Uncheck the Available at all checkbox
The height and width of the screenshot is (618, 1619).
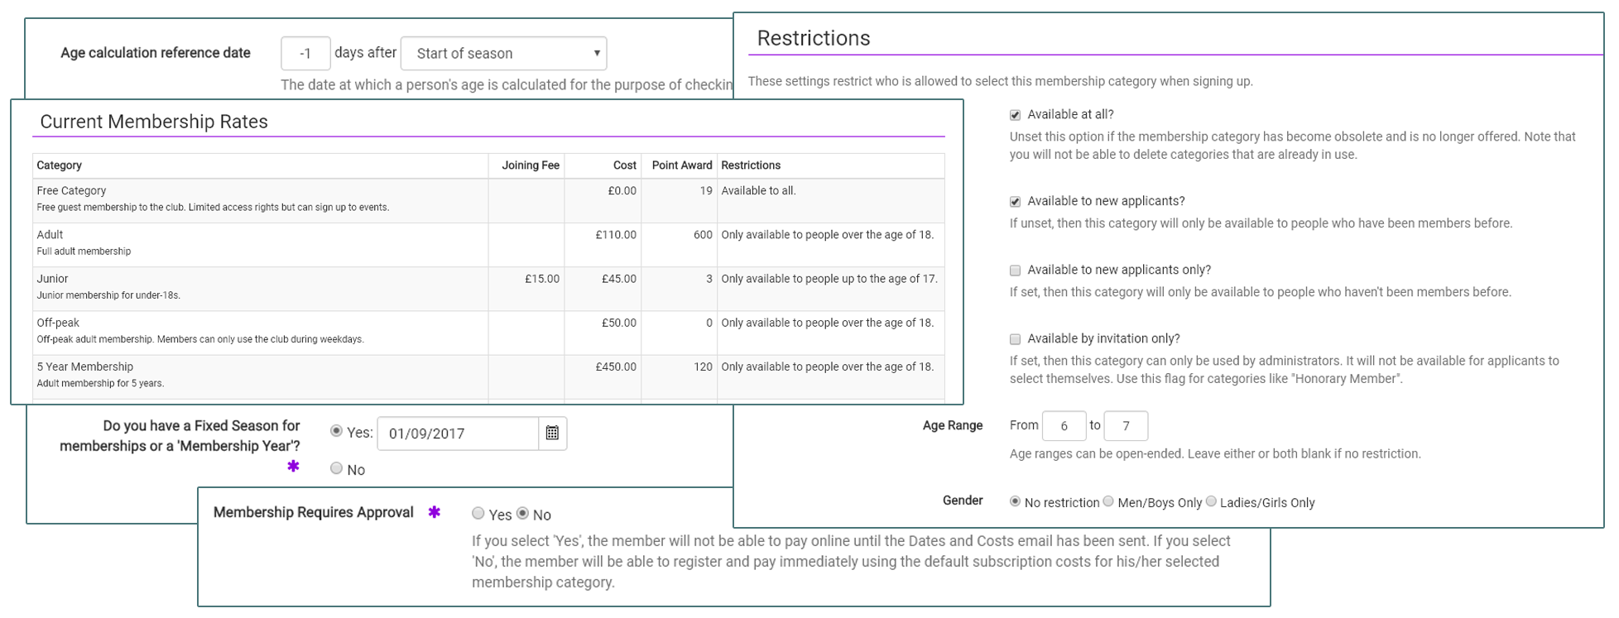(1015, 115)
